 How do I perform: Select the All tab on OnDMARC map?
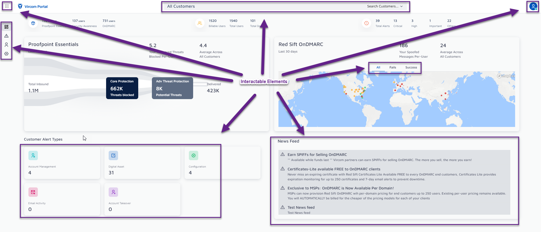click(x=378, y=67)
